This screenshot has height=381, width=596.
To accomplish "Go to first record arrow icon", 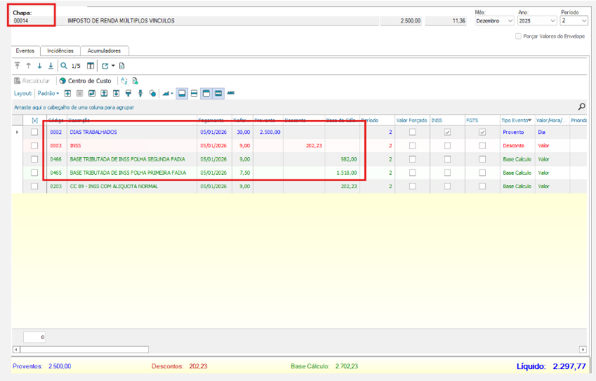I will click(x=17, y=66).
